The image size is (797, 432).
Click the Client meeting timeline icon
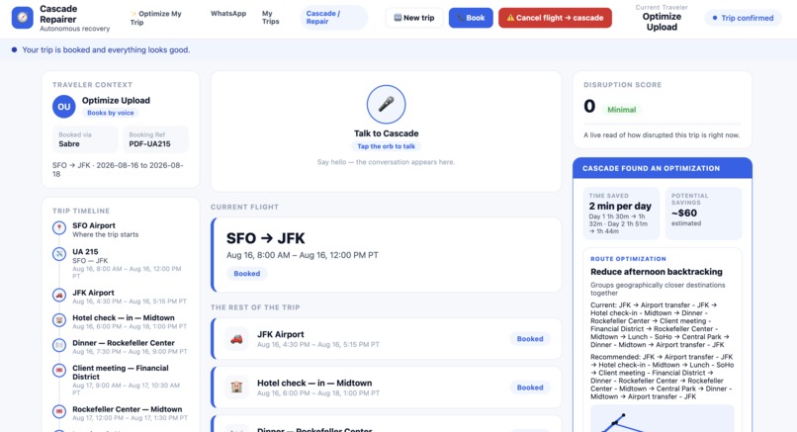point(59,370)
